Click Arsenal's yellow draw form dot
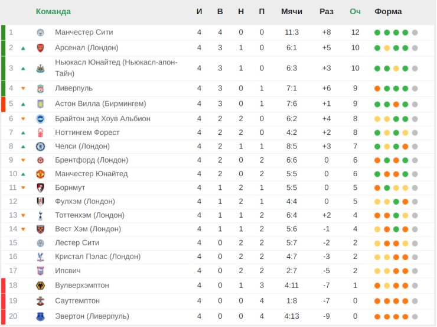Image resolution: width=437 pixels, height=327 pixels. (387, 48)
